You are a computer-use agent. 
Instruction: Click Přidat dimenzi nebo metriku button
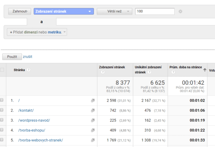[37, 32]
